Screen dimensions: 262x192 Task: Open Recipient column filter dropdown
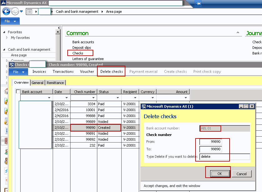(x=135, y=98)
